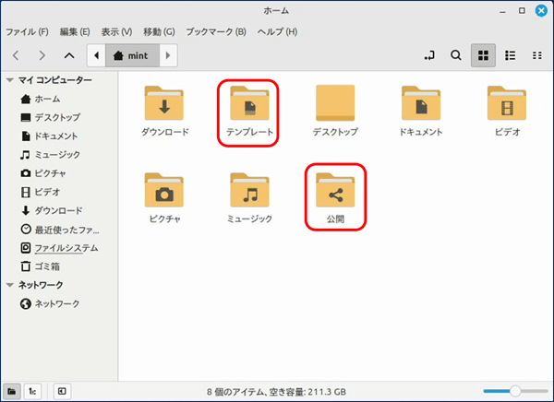This screenshot has height=402, width=554.
Task: Open ファイルシステム in the sidebar
Action: [x=59, y=248]
